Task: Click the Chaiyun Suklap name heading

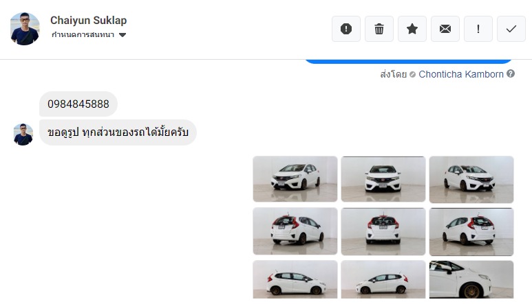Action: click(x=89, y=21)
